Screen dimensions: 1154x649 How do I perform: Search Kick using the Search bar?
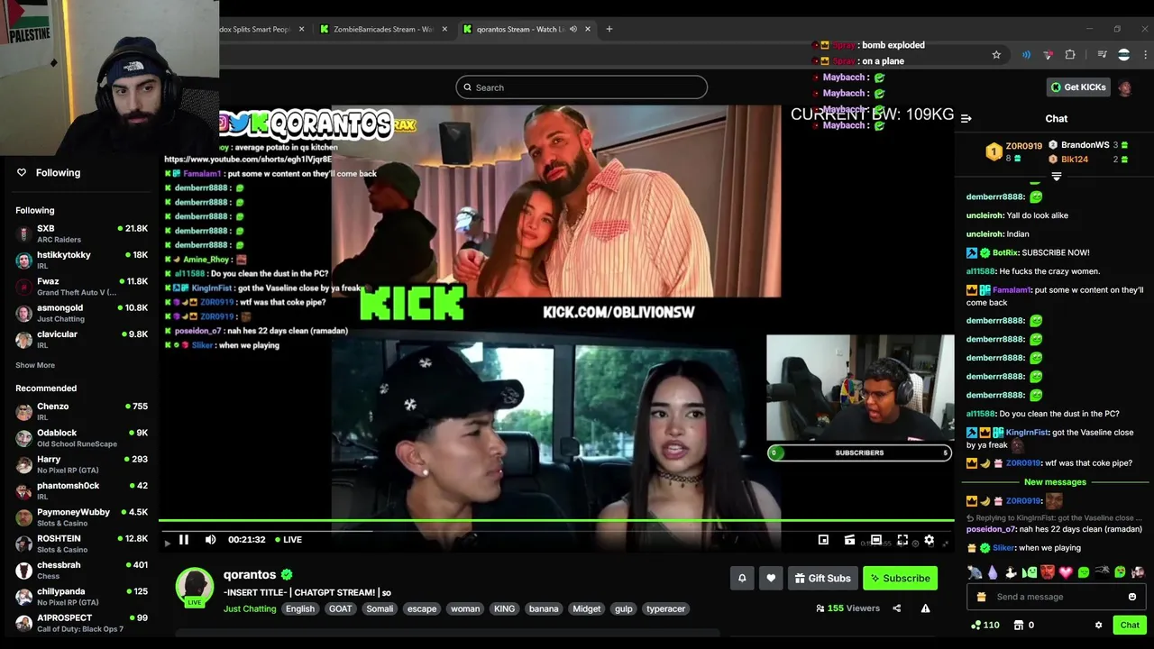pos(582,87)
